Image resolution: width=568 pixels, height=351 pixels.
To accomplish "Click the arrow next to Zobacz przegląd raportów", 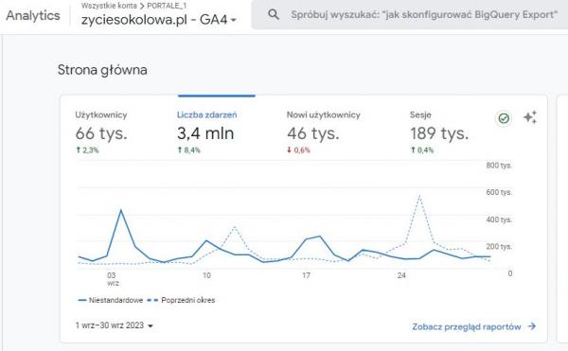I will 532,326.
